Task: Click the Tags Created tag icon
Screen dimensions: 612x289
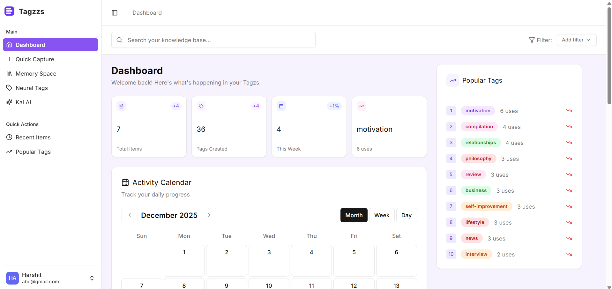Action: 201,106
